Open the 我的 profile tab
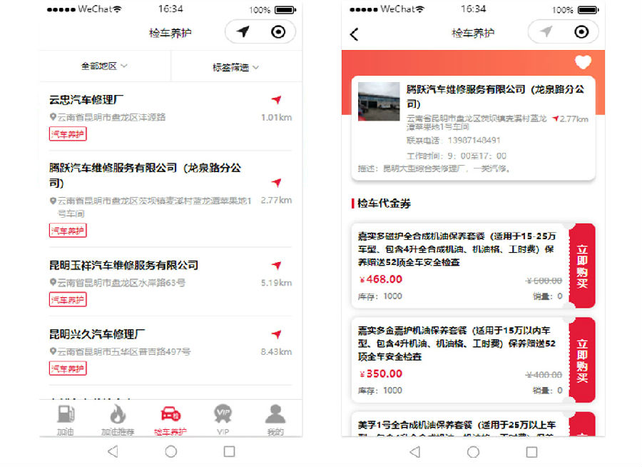 pos(275,416)
